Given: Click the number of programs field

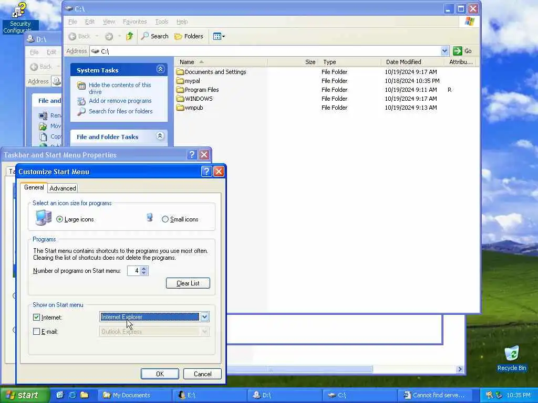Looking at the screenshot, I should click(134, 271).
